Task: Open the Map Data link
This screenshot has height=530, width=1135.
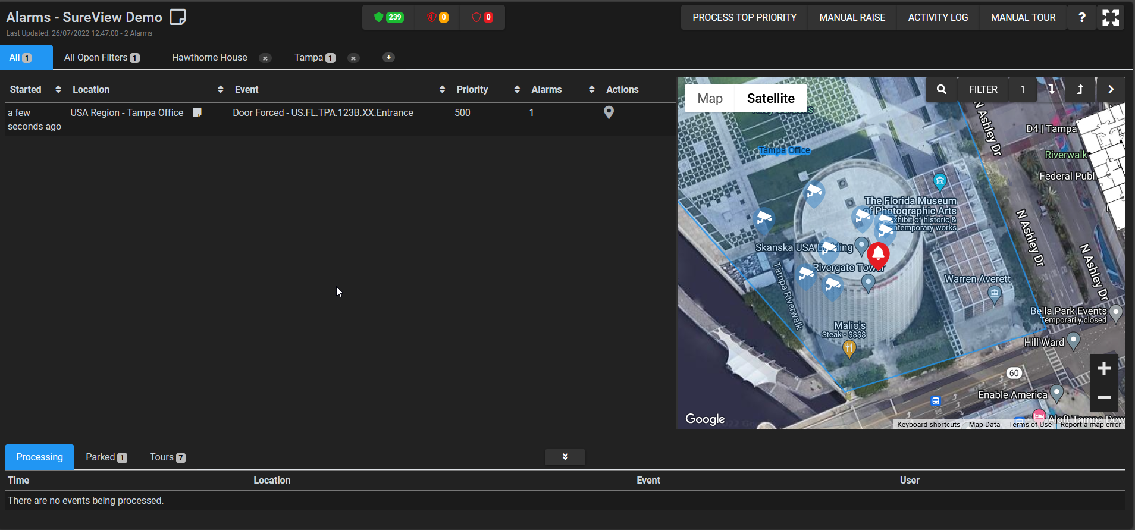Action: pyautogui.click(x=984, y=425)
